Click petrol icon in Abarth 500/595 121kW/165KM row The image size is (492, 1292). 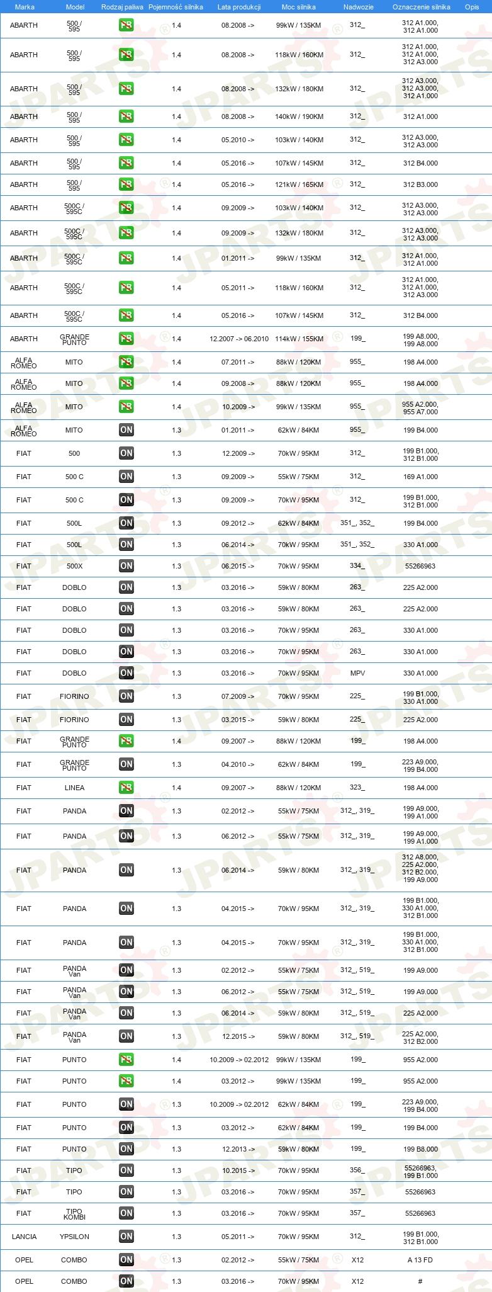[x=126, y=184]
